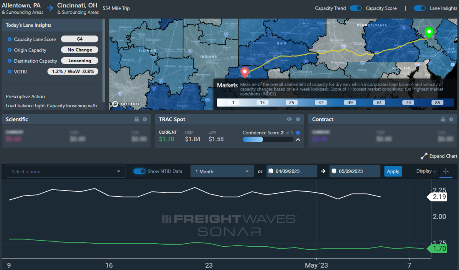The width and height of the screenshot is (459, 270).
Task: Click the Expand Chart arrows icon
Action: 424,156
